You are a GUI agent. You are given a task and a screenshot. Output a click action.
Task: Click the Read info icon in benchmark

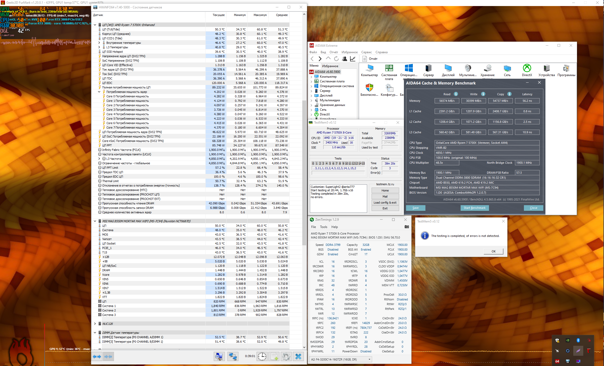(456, 94)
